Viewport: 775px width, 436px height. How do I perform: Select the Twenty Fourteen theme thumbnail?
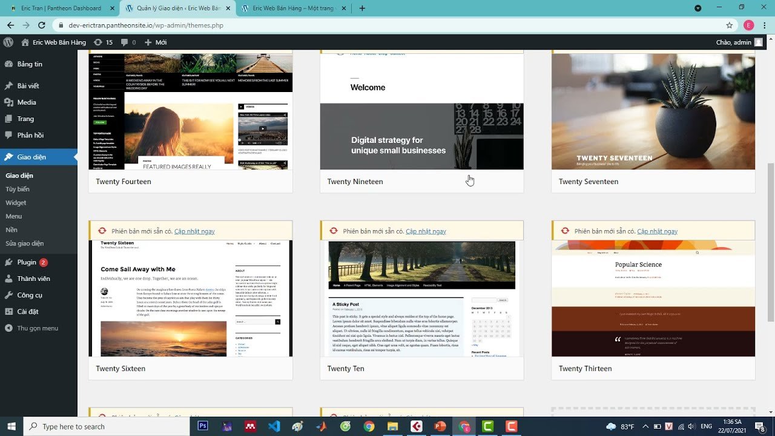pos(191,111)
